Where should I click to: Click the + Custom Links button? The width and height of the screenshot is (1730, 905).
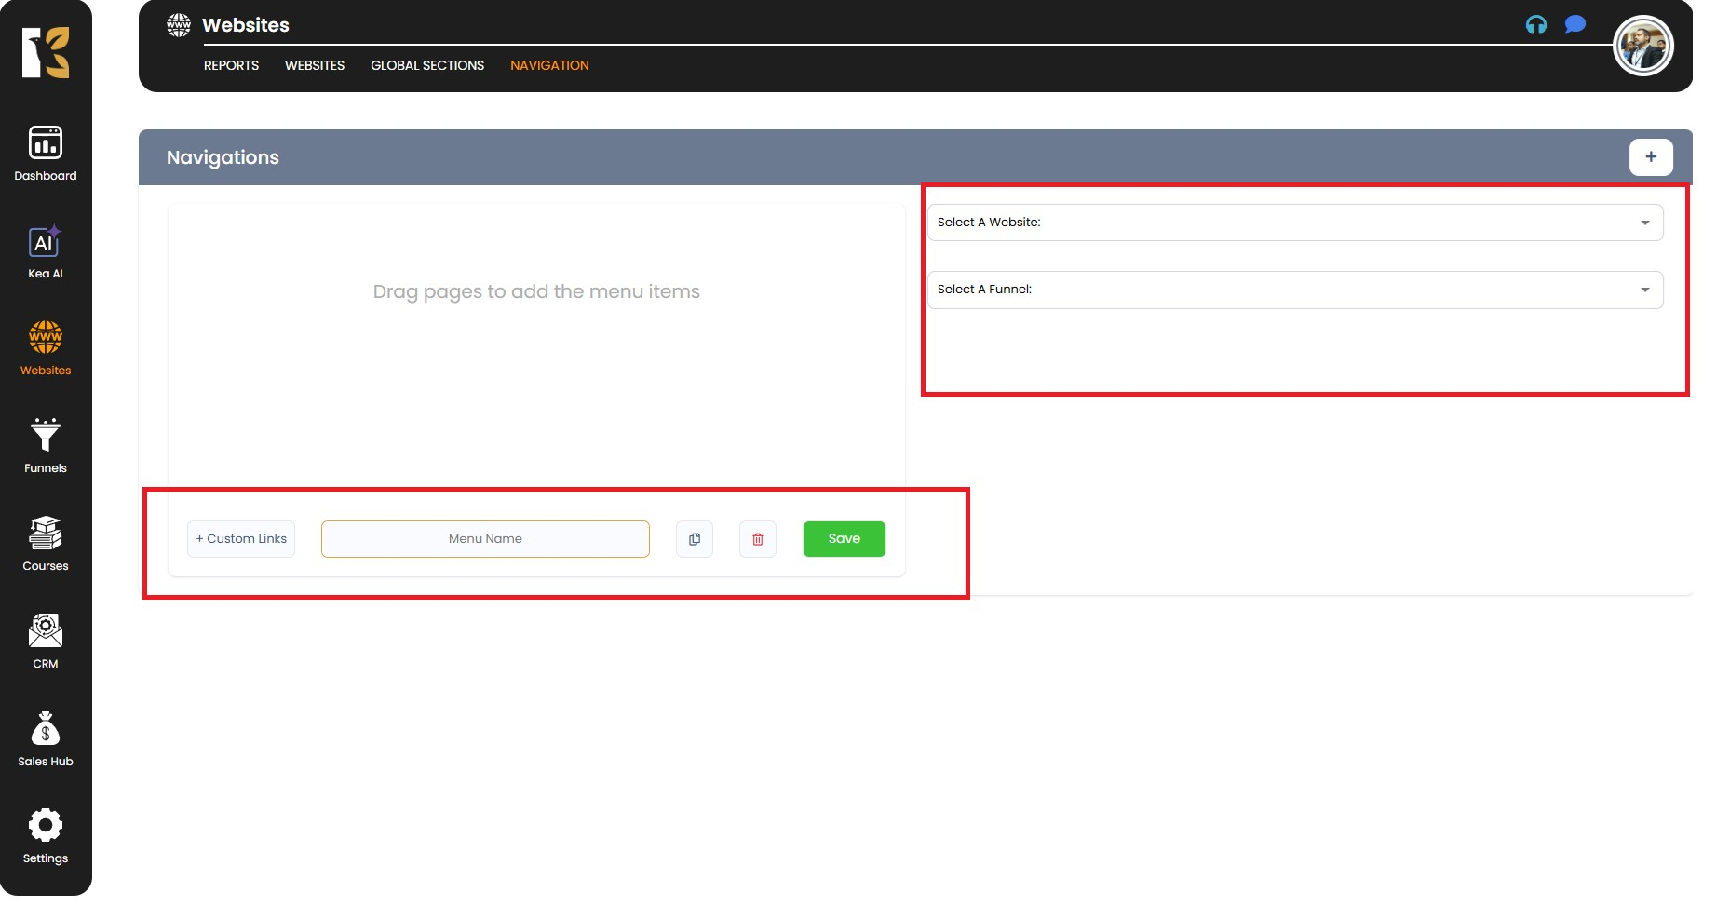tap(241, 539)
